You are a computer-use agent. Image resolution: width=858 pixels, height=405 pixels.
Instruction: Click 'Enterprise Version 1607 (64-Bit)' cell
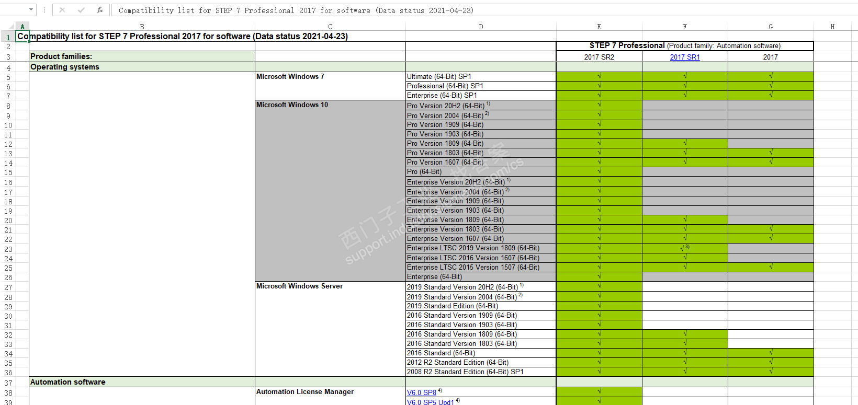[x=481, y=238]
